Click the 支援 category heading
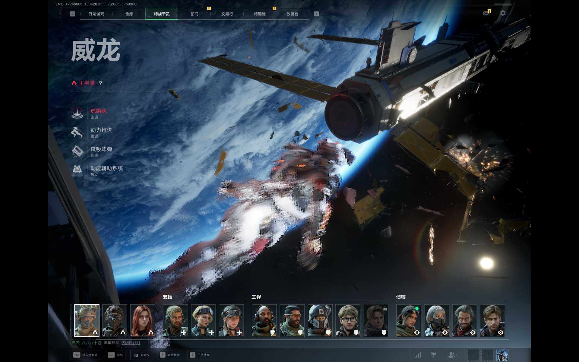Image resolution: width=579 pixels, height=362 pixels. point(168,297)
